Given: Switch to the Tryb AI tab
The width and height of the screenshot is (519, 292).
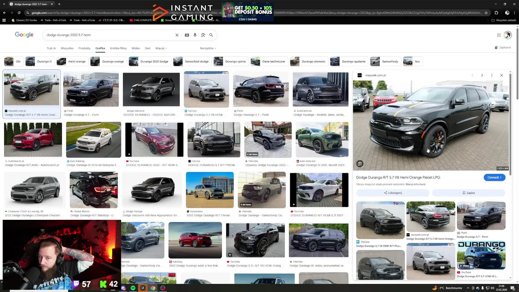Looking at the screenshot, I should pos(51,48).
